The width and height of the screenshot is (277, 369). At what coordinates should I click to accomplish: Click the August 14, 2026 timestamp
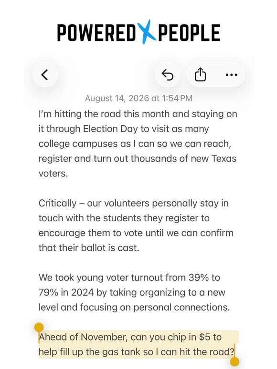pos(138,98)
